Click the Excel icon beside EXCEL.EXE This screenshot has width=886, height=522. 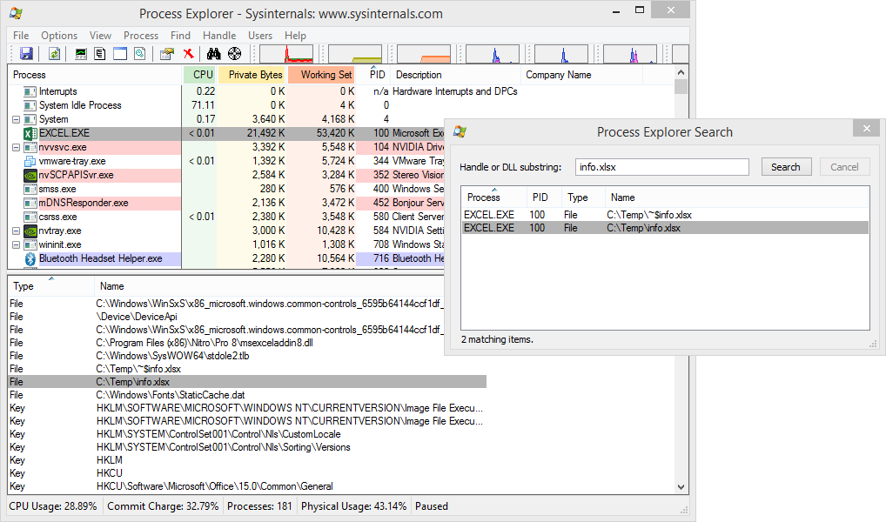pos(30,133)
